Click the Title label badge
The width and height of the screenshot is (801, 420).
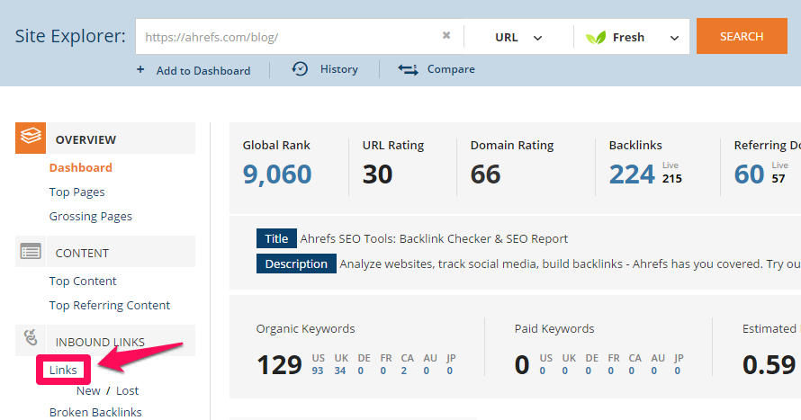coord(276,238)
